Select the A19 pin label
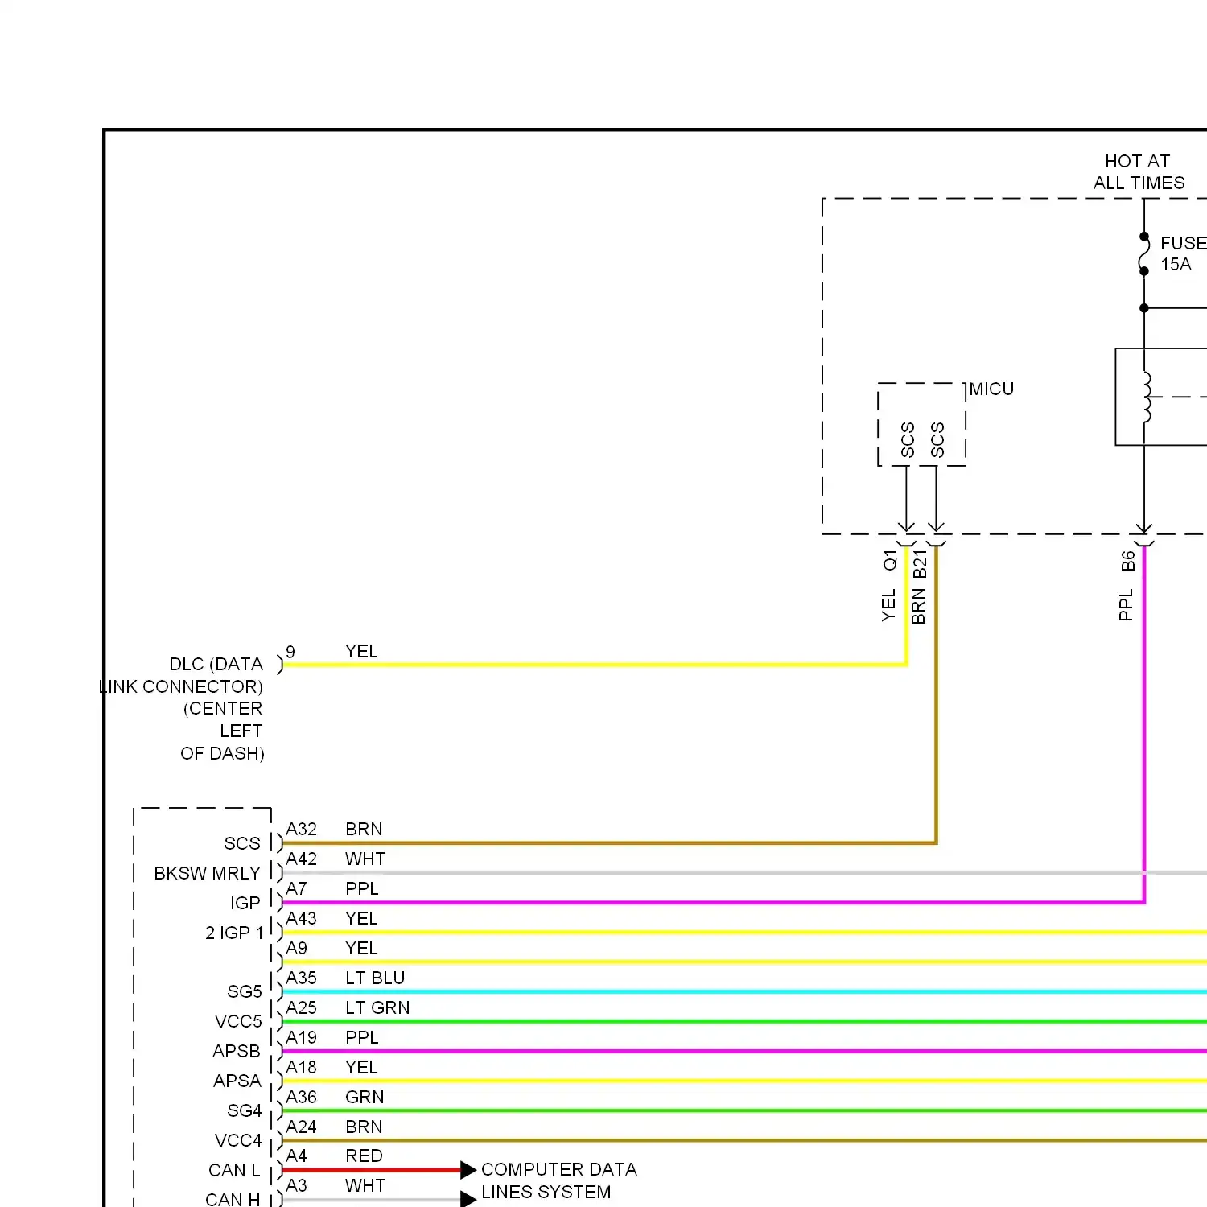 click(302, 1038)
